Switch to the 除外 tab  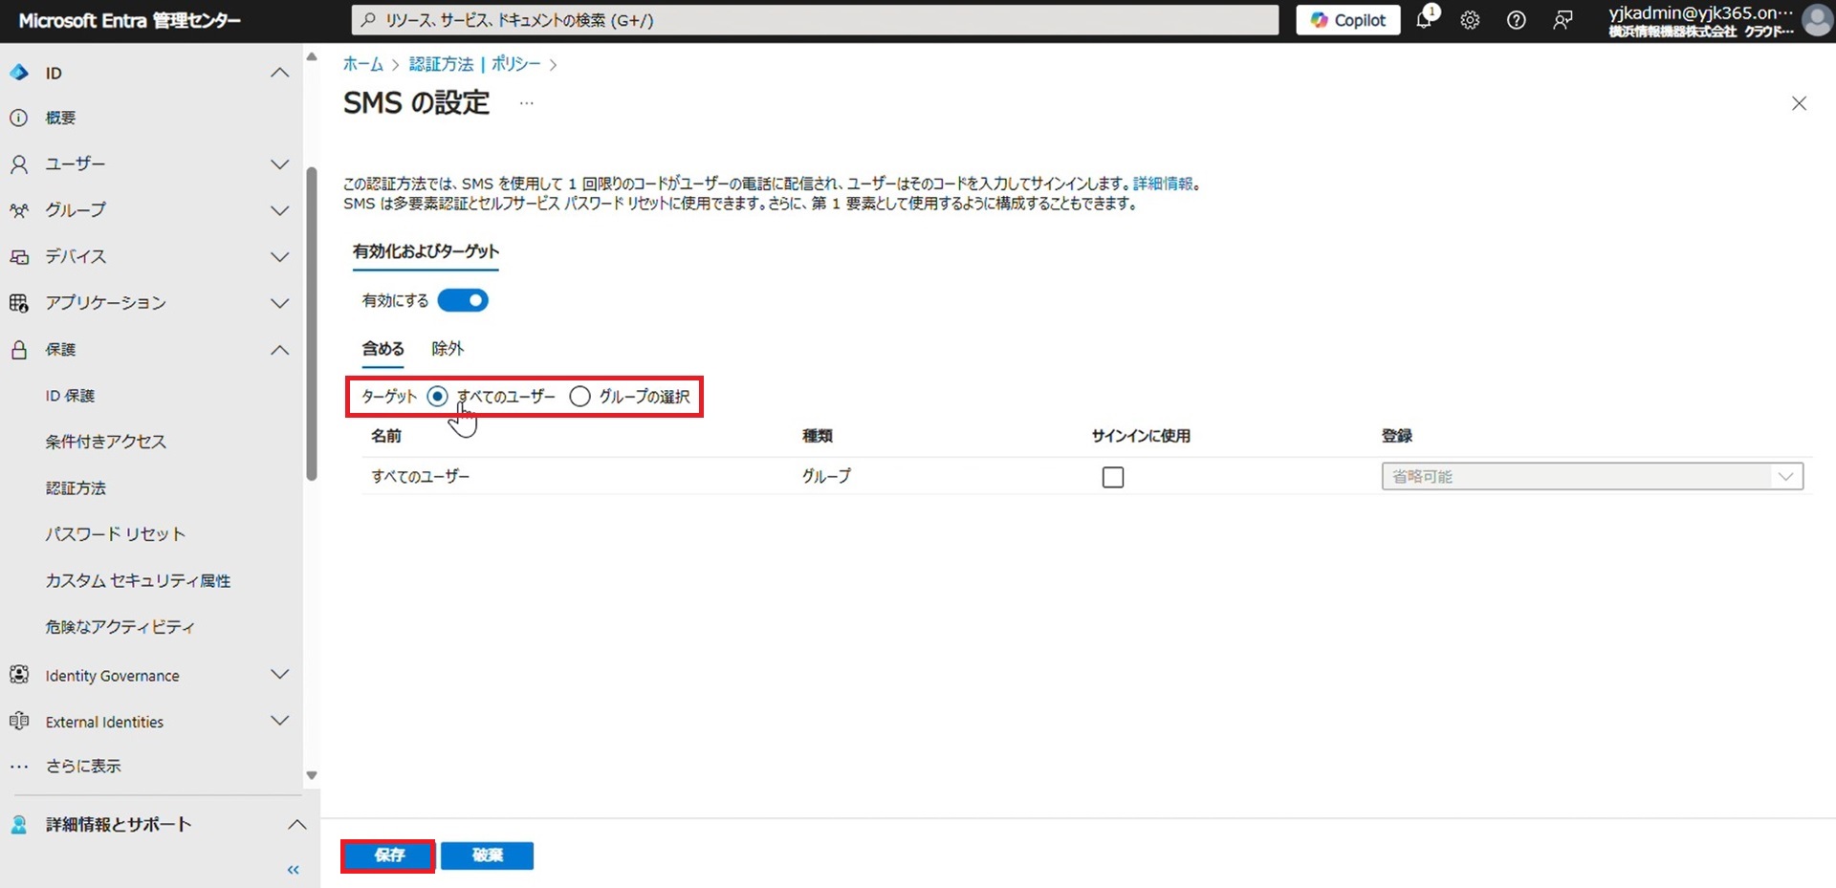click(x=448, y=349)
